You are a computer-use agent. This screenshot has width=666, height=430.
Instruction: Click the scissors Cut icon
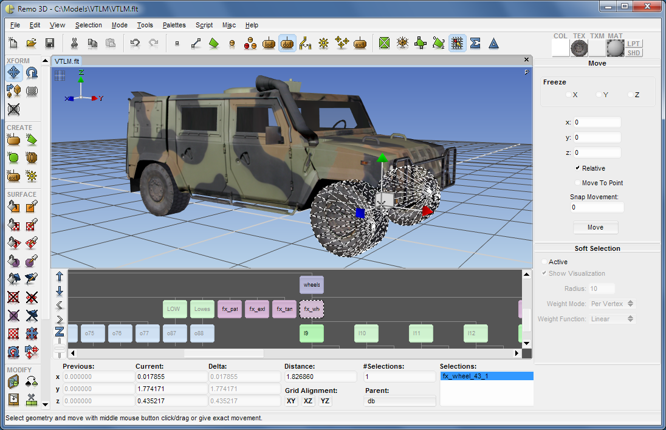pos(74,43)
